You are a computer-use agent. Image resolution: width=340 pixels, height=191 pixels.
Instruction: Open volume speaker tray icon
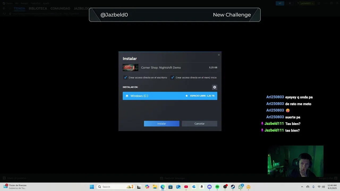click(323, 187)
